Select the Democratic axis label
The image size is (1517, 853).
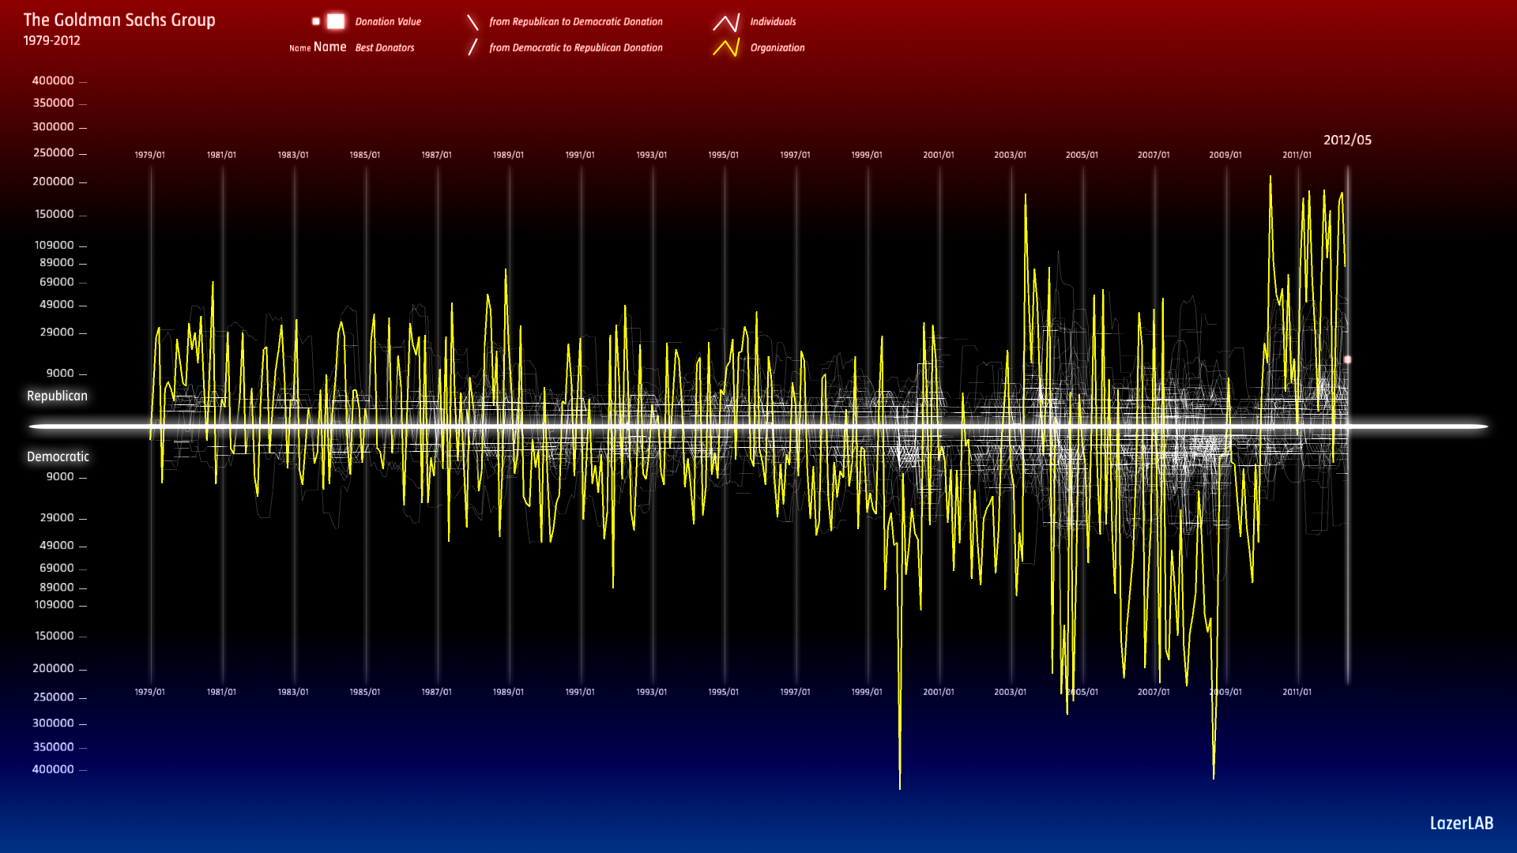tap(58, 457)
